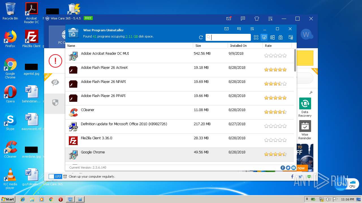Screen dimensions: 362x203
Task: Open the feedback chat icon in Wise Care 365
Action: [x=243, y=19]
